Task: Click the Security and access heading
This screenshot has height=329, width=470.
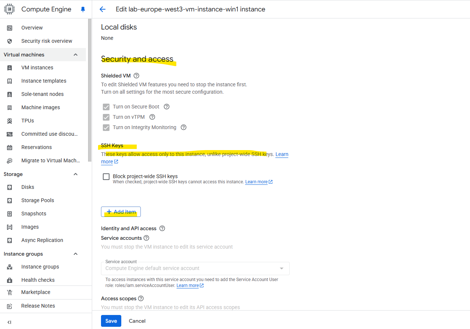Action: 137,59
